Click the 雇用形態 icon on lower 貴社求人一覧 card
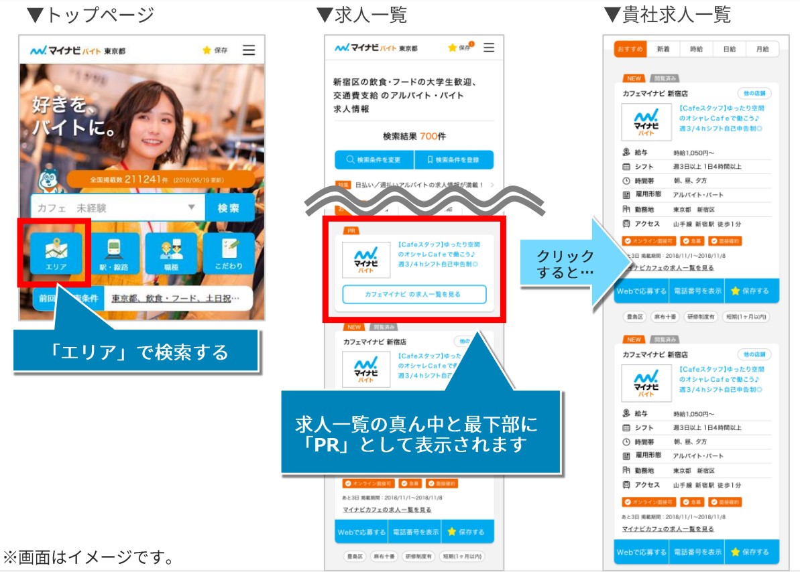Viewport: 800px width, 572px height. [626, 455]
